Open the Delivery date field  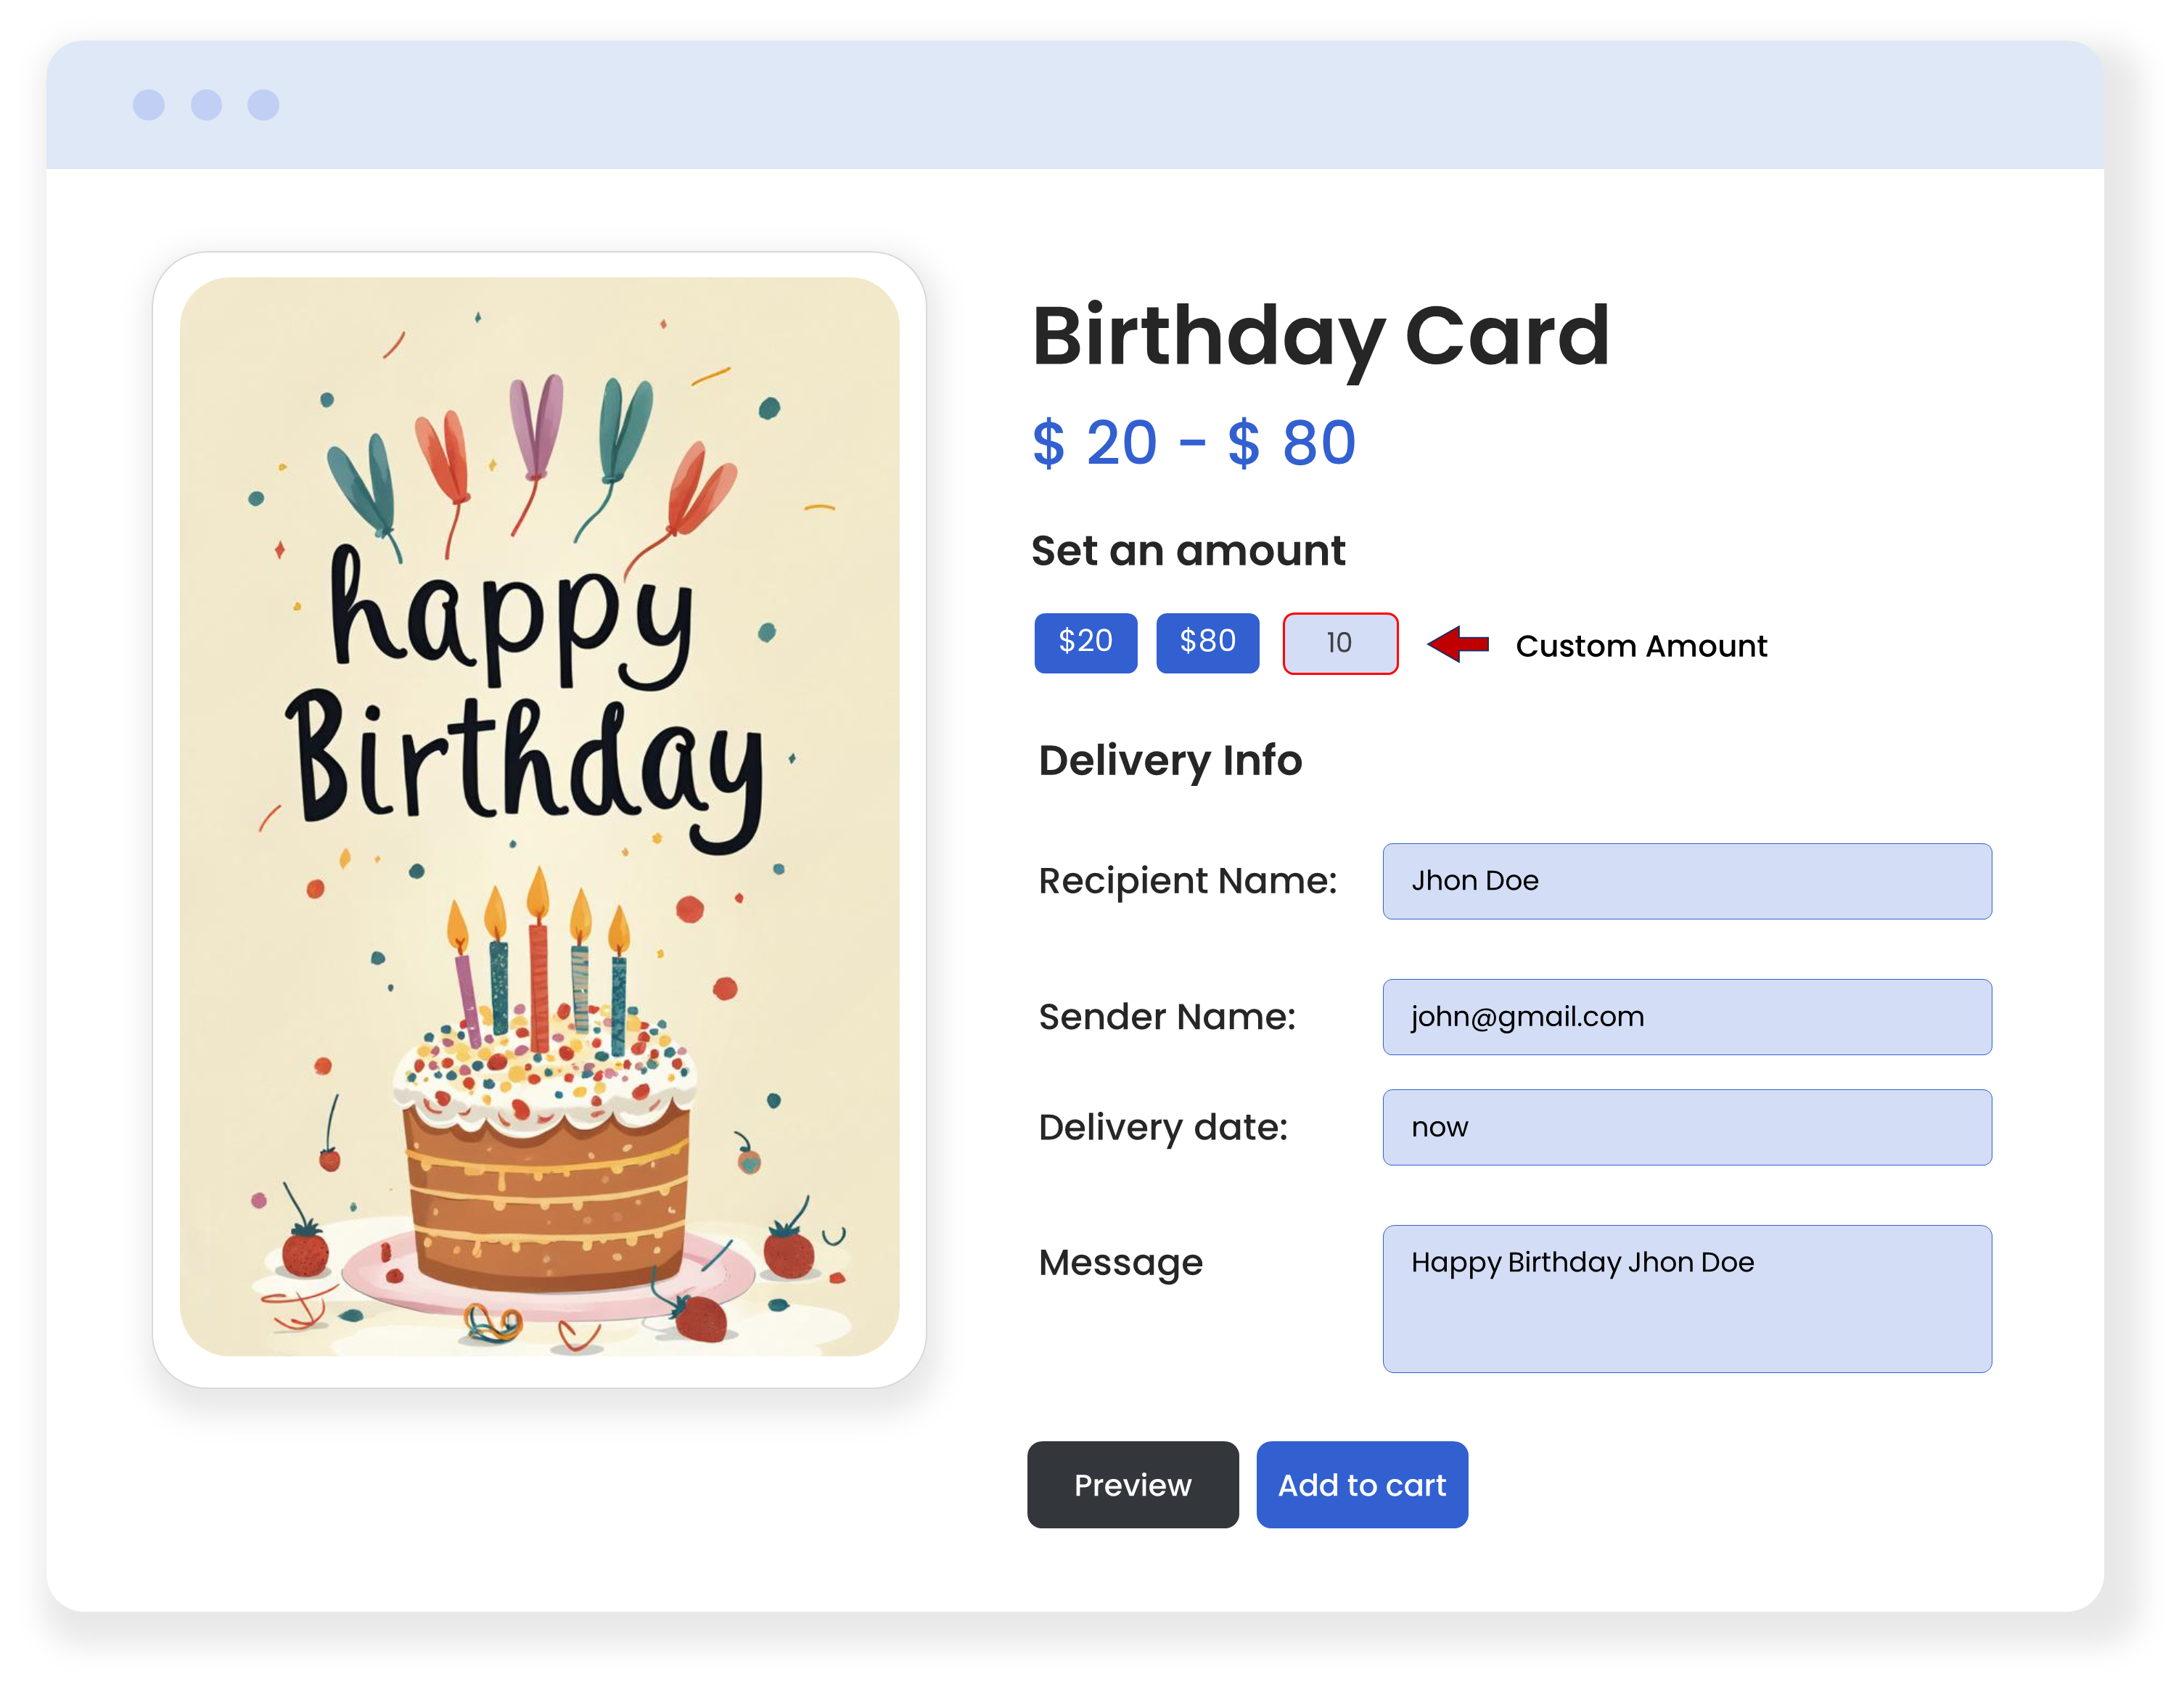[x=1686, y=1127]
